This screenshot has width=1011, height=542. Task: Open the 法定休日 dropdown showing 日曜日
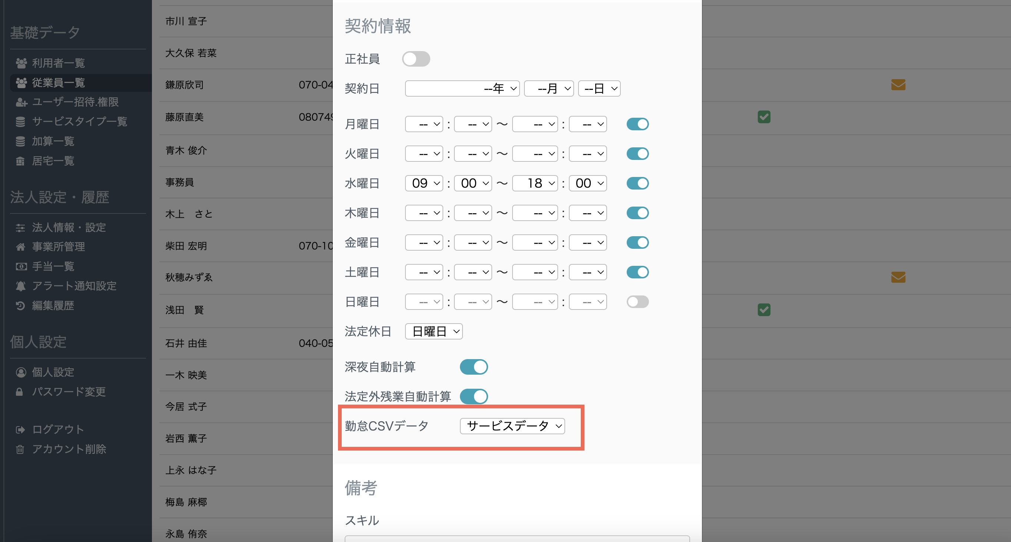click(x=433, y=331)
